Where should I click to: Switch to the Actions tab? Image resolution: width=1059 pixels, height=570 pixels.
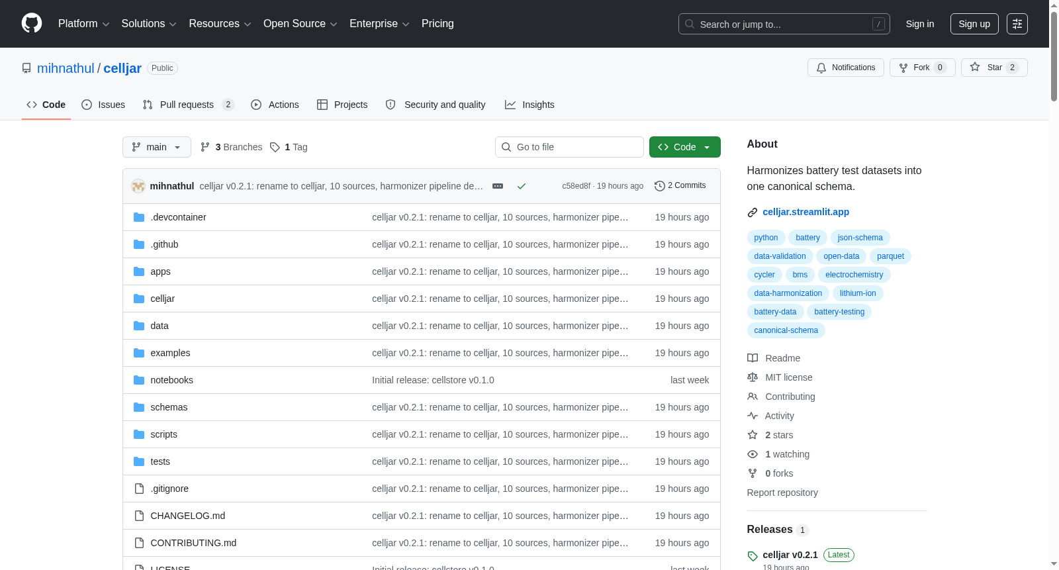[275, 105]
